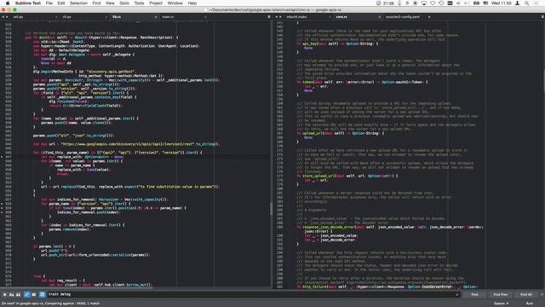The height and width of the screenshot is (307, 545).
Task: Close the main.rs tab
Action: tap(205, 17)
